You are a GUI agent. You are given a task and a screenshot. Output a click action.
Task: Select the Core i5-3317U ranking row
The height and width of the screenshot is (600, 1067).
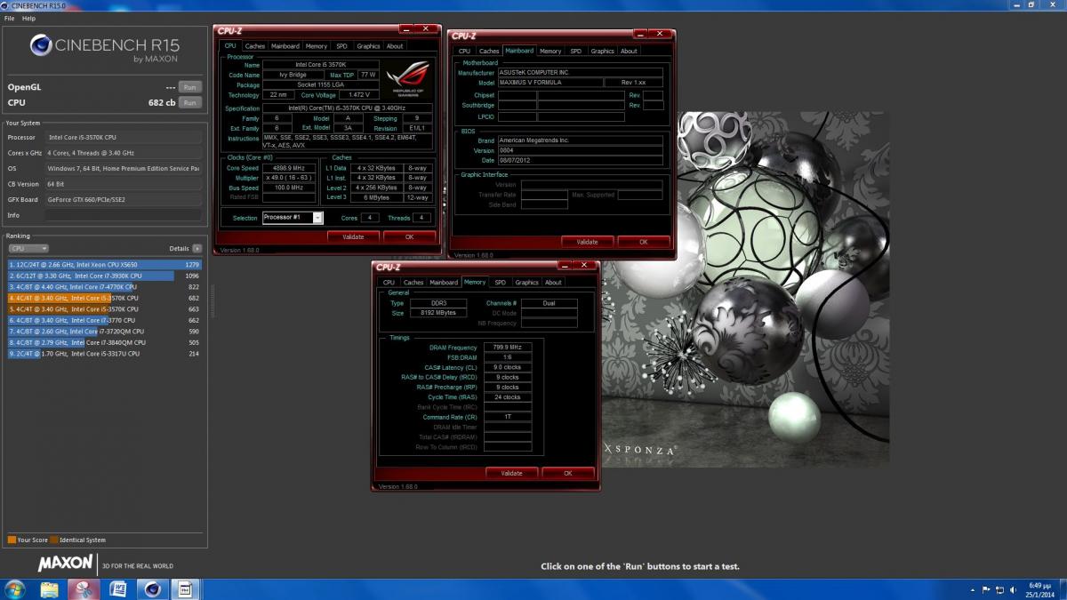pyautogui.click(x=104, y=354)
